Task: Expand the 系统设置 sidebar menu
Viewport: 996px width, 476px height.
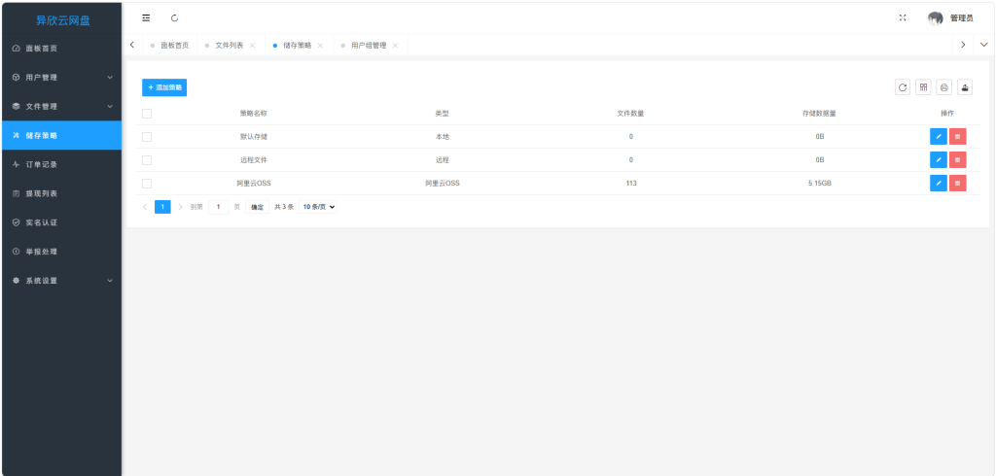Action: point(61,281)
